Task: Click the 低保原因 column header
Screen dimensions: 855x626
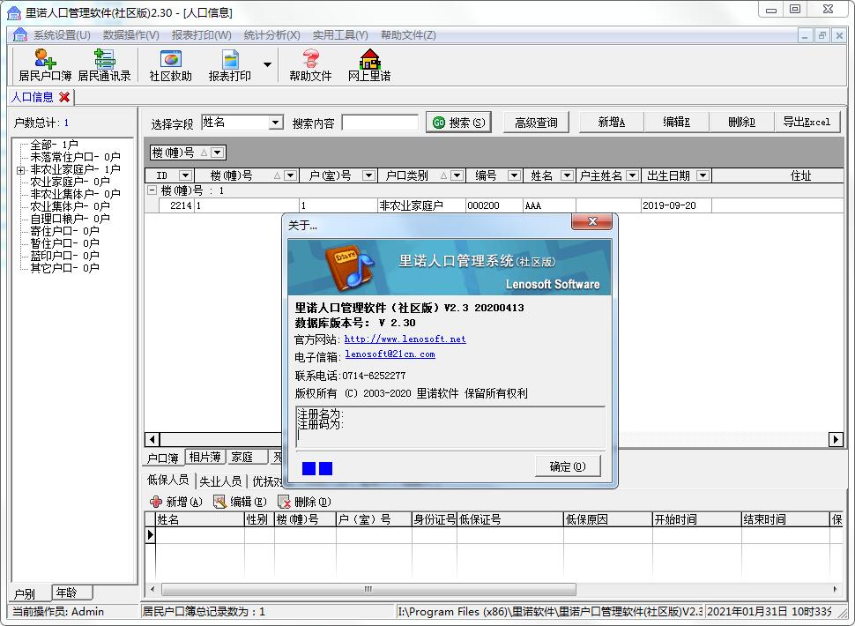Action: (x=608, y=519)
